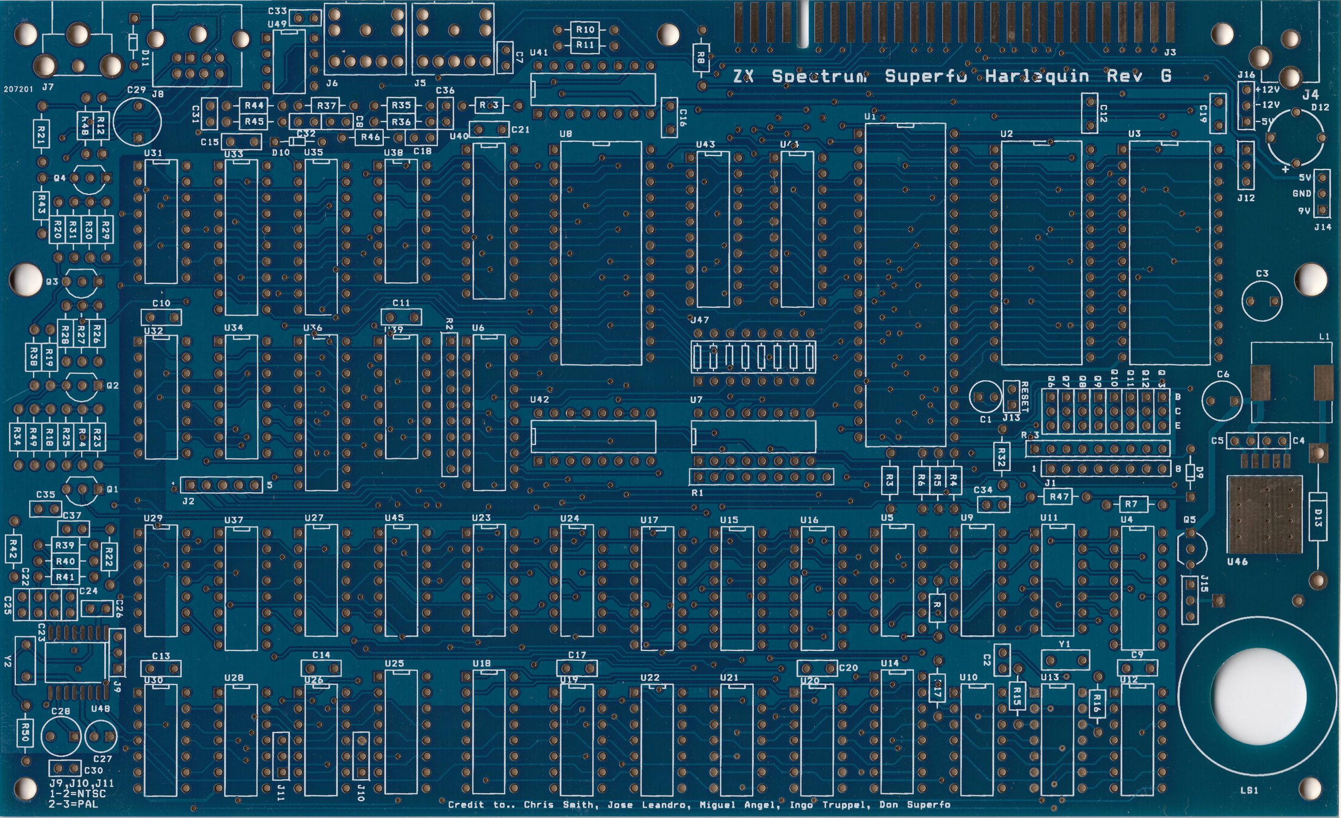Click the J5 connector label
Screen dimensions: 1341x818
(420, 84)
